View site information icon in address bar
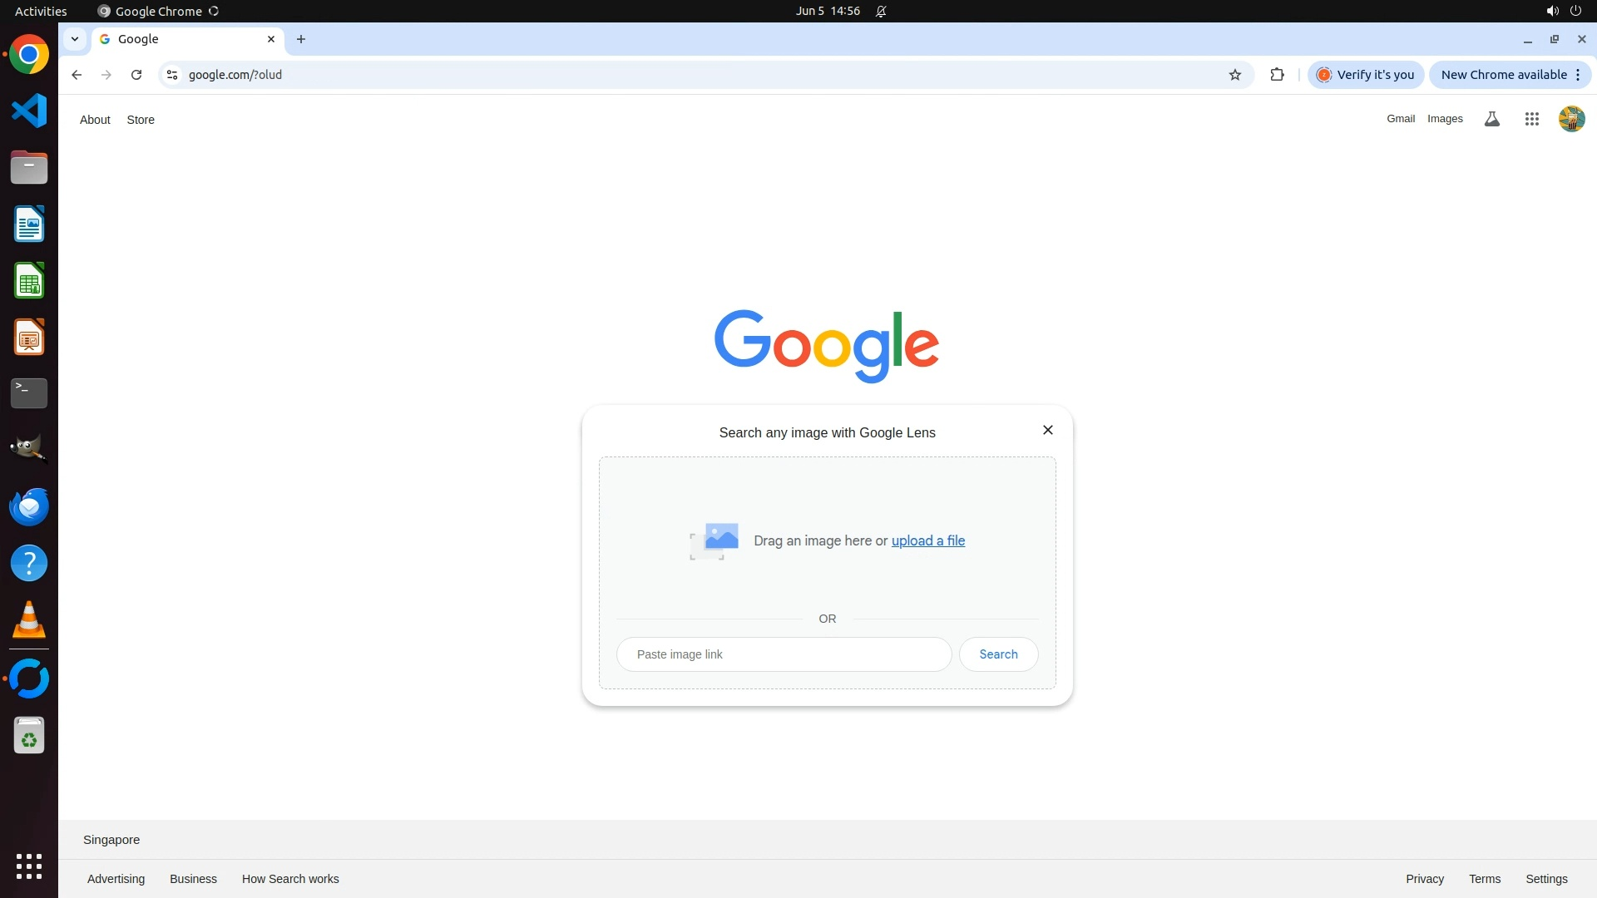The width and height of the screenshot is (1597, 898). point(172,75)
